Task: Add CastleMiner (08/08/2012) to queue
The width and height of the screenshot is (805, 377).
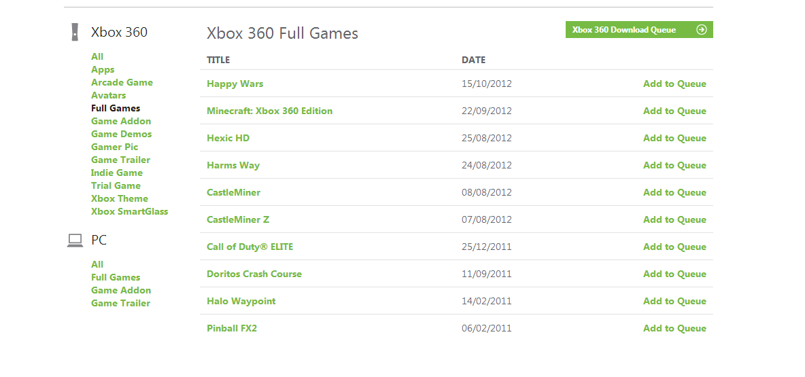Action: point(674,192)
